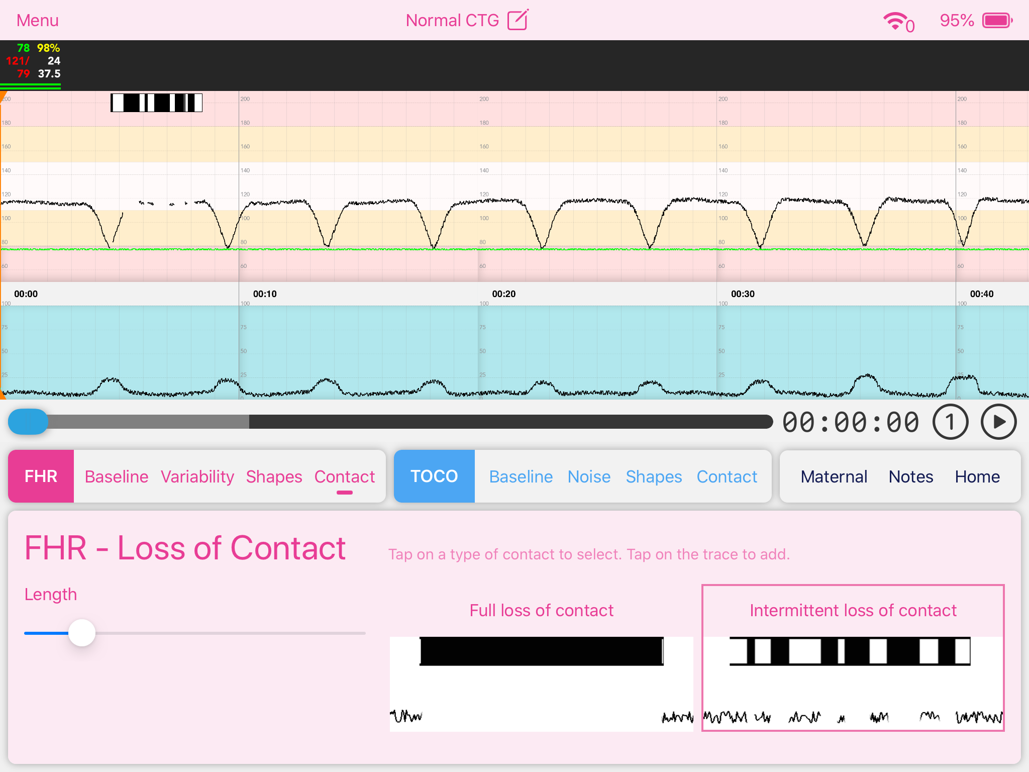Switch to TOCO Contact tab

pyautogui.click(x=727, y=476)
